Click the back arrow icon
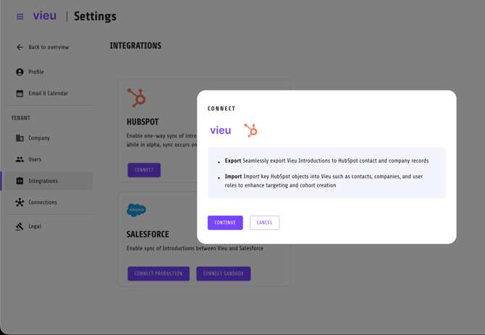Screen dimensions: 485x335 pos(20,47)
